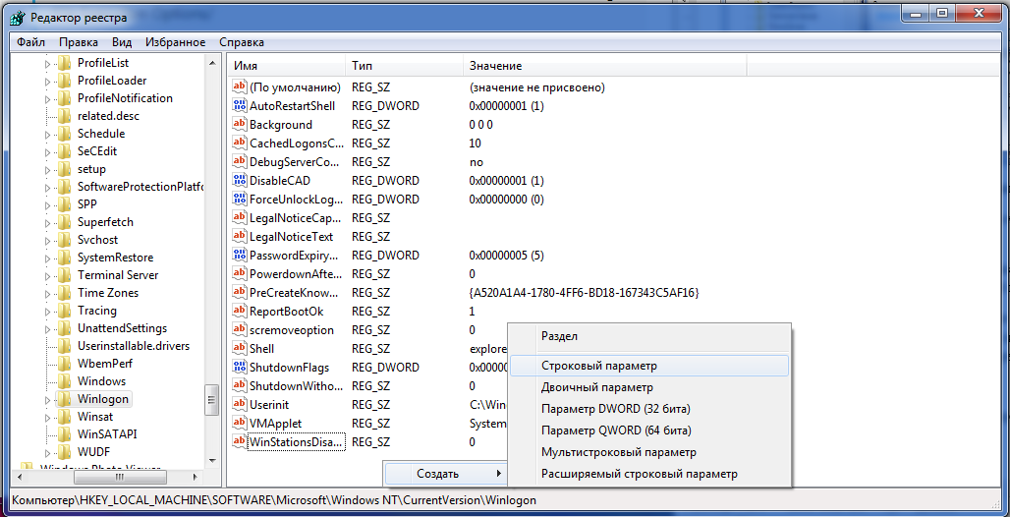1010x517 pixels.
Task: Click the tree pane vertical scrollbar thumb
Action: pyautogui.click(x=211, y=400)
